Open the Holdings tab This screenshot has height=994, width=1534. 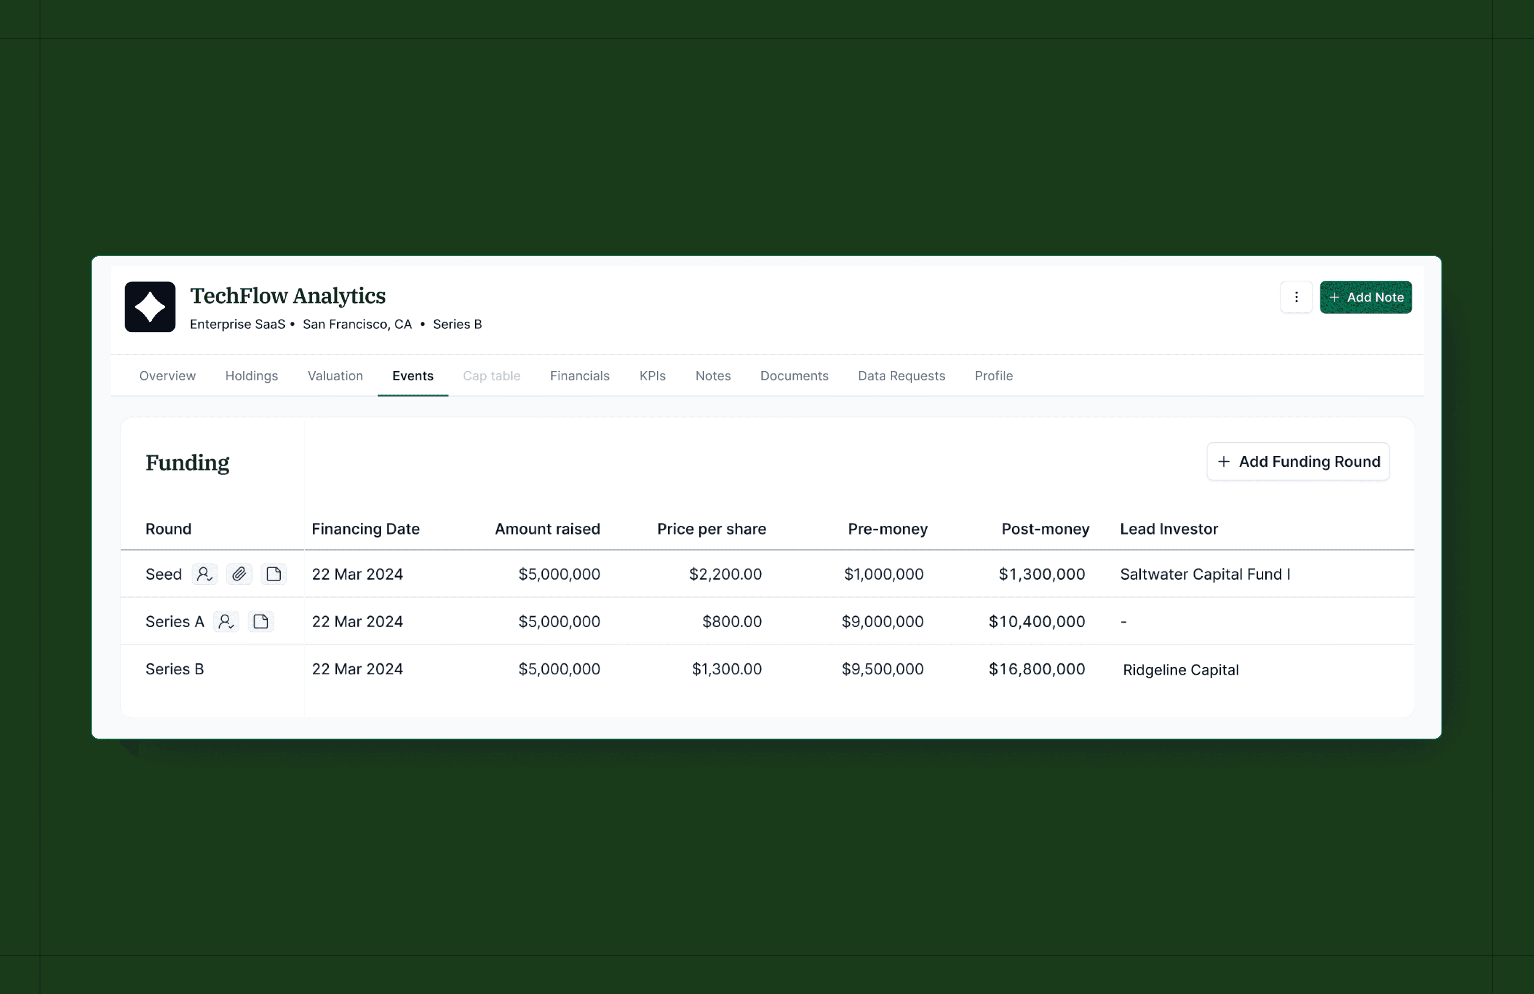pyautogui.click(x=251, y=376)
